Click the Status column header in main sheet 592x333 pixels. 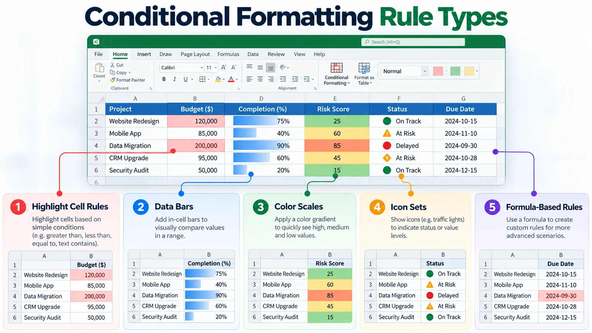click(401, 109)
